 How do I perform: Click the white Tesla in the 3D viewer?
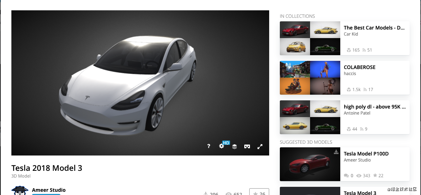click(x=128, y=86)
